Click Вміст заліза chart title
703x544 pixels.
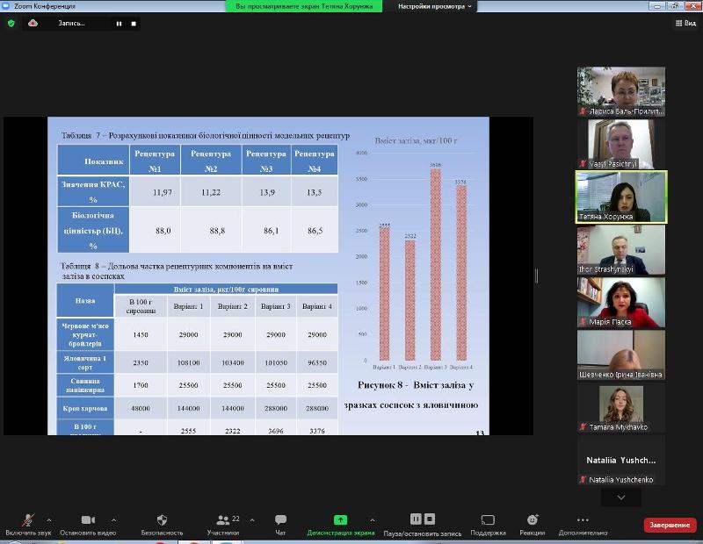coord(416,140)
